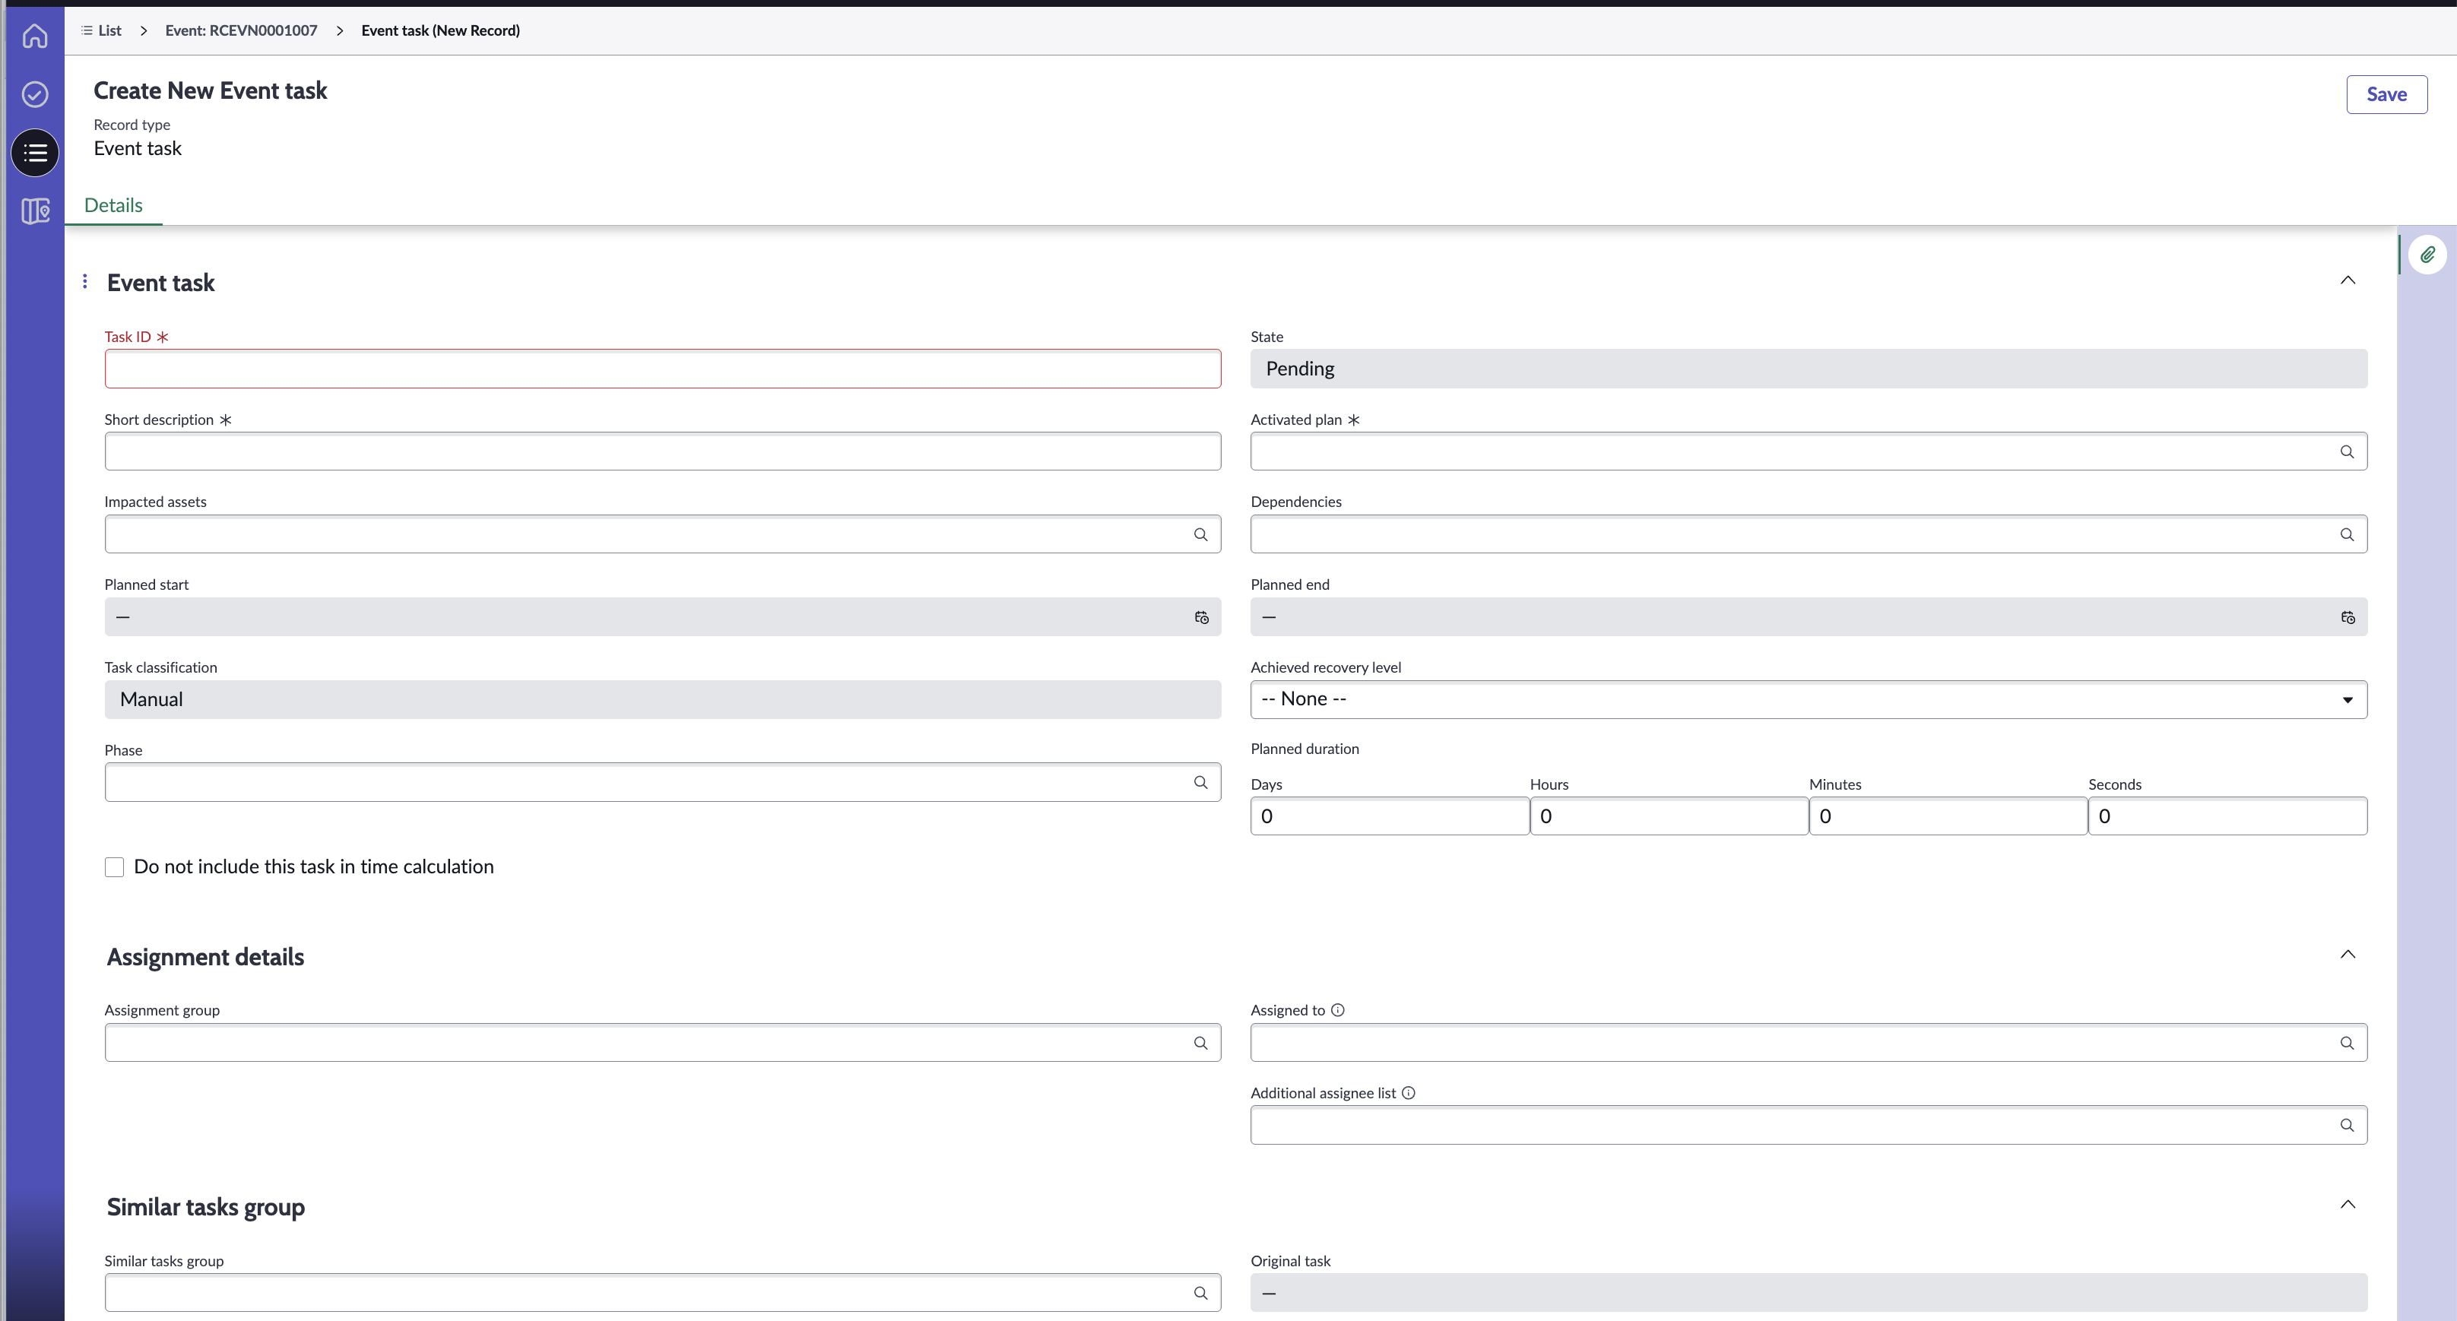Image resolution: width=2457 pixels, height=1321 pixels.
Task: Focus the Assignment group field
Action: pos(663,1044)
